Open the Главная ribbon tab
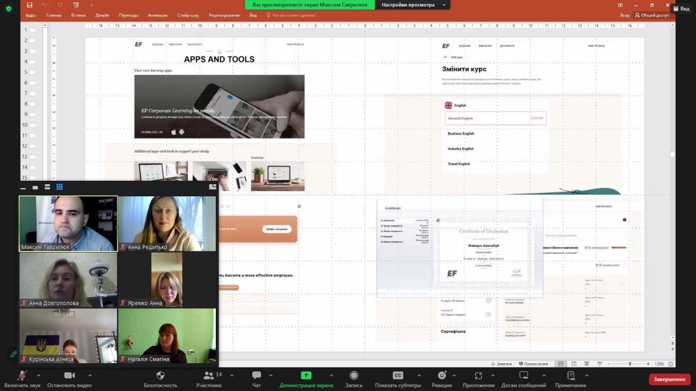The height and width of the screenshot is (391, 696). tap(54, 15)
